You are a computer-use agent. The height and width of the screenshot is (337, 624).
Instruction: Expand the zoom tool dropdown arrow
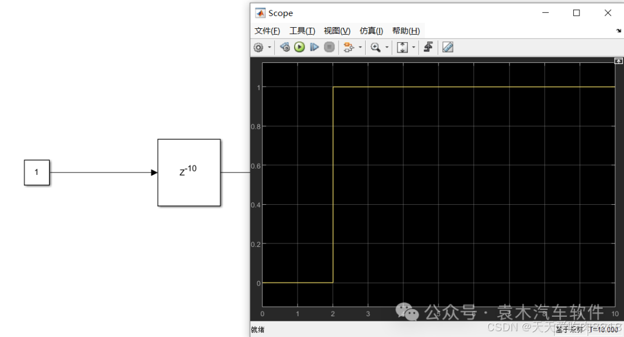387,47
